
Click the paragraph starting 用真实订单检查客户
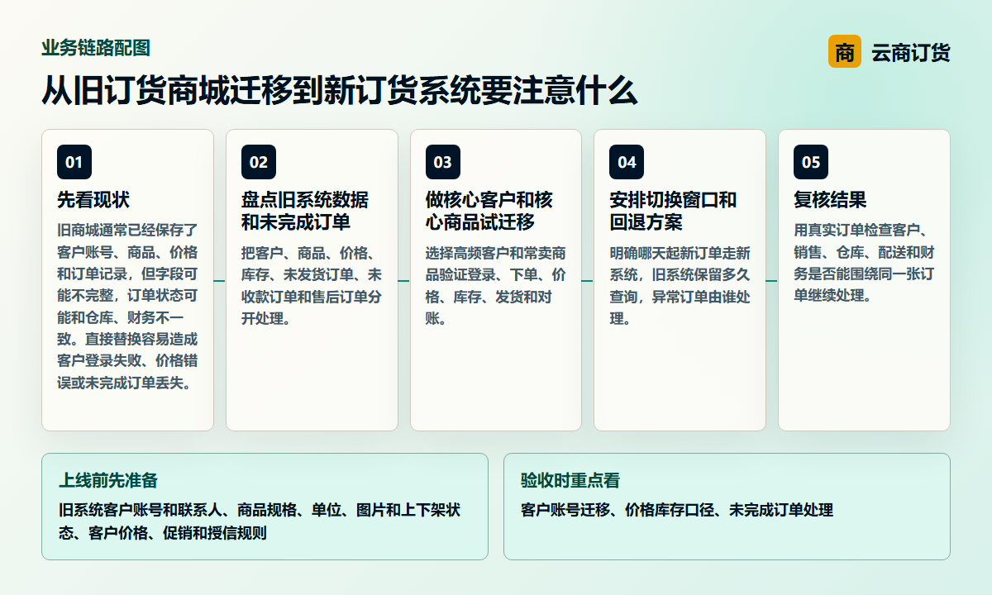click(864, 263)
